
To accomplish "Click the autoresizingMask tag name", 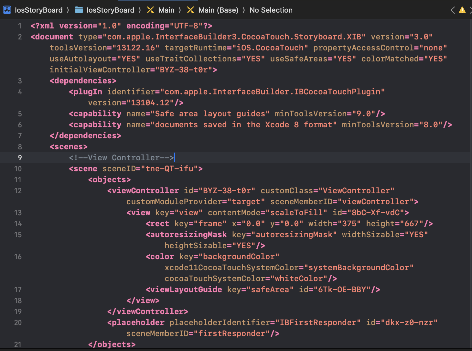I will [x=189, y=235].
